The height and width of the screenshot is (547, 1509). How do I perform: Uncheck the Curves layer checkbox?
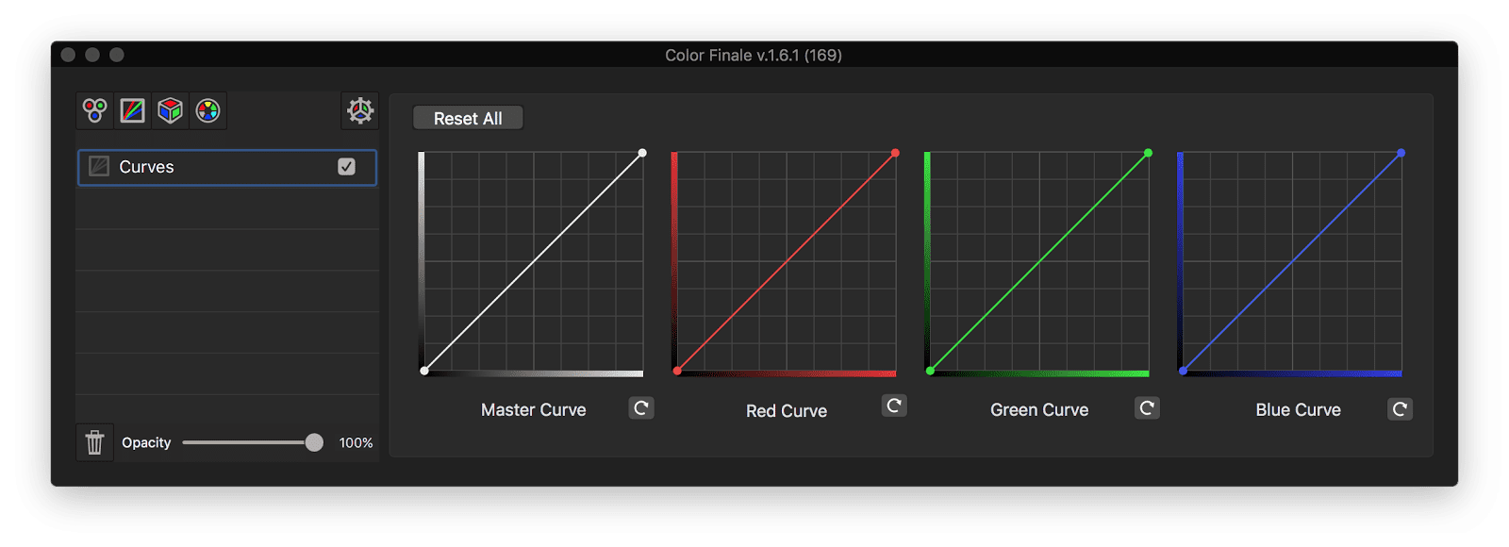click(347, 167)
